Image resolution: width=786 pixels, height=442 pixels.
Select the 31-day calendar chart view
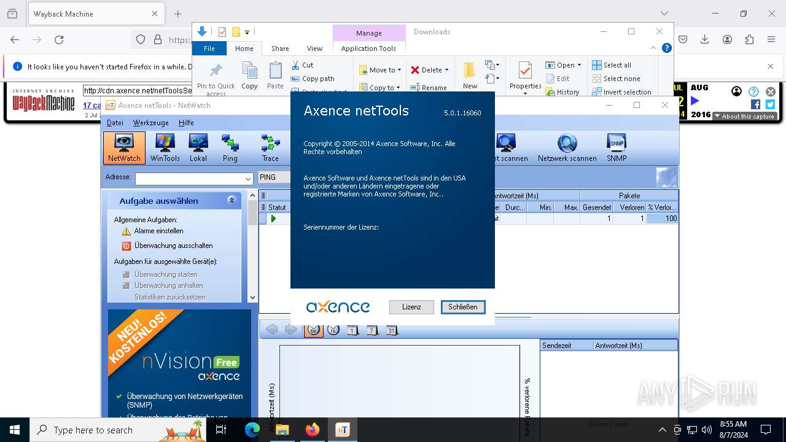392,330
